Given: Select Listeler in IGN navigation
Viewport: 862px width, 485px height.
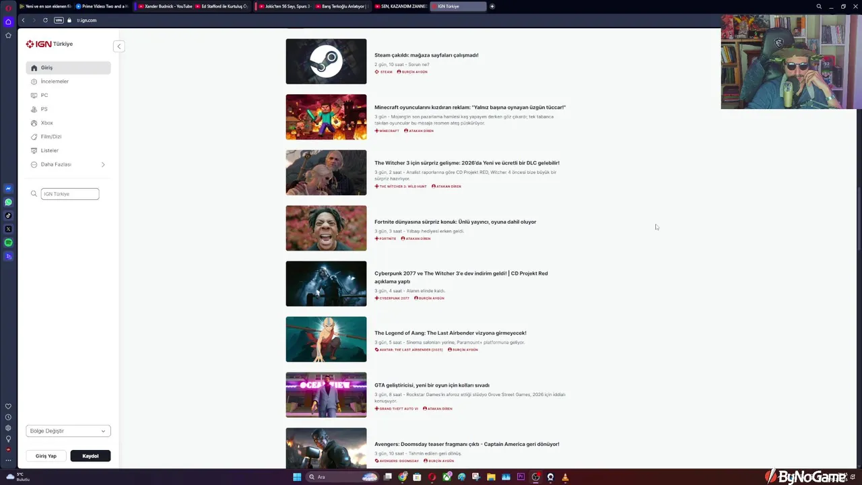Looking at the screenshot, I should tap(68, 151).
